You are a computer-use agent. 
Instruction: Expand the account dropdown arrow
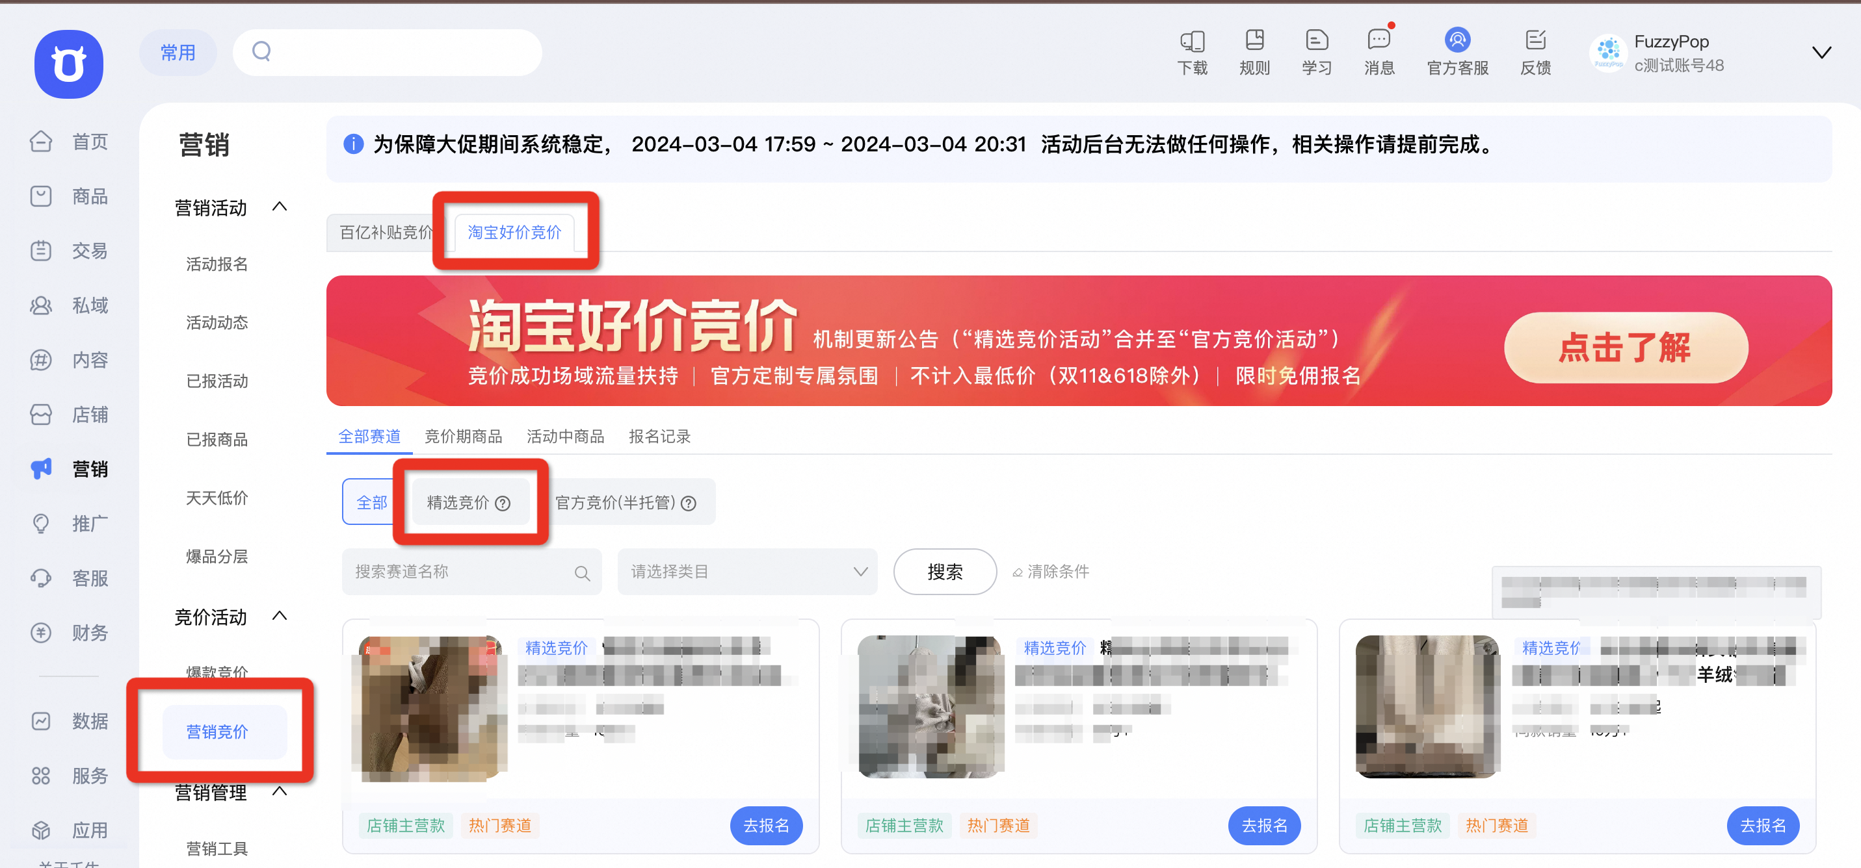coord(1821,53)
